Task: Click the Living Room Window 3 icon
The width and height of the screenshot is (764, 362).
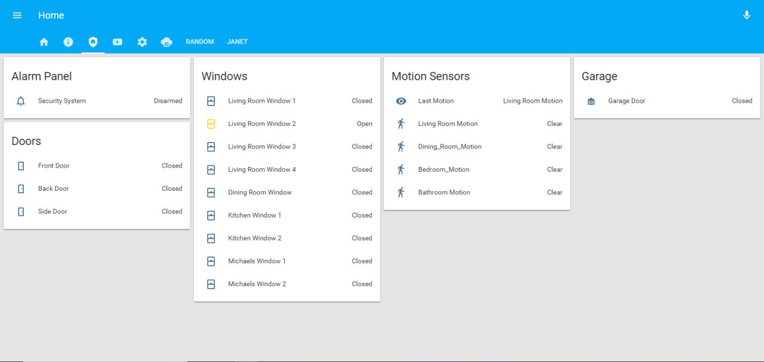Action: tap(211, 147)
